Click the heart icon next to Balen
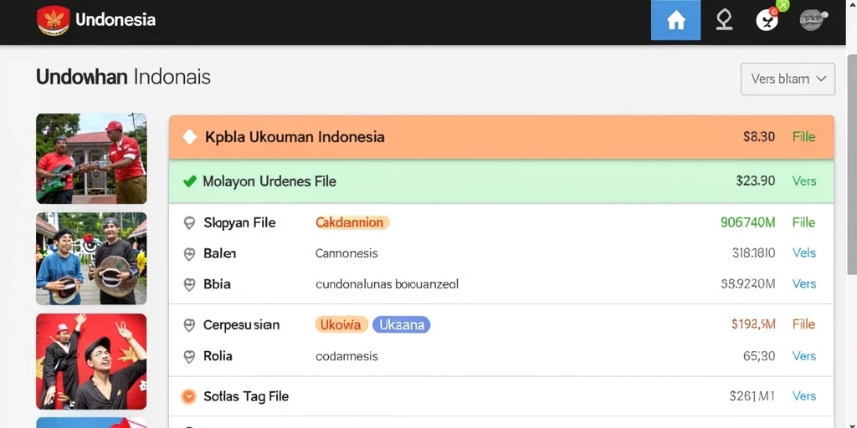The width and height of the screenshot is (857, 428). [x=189, y=254]
